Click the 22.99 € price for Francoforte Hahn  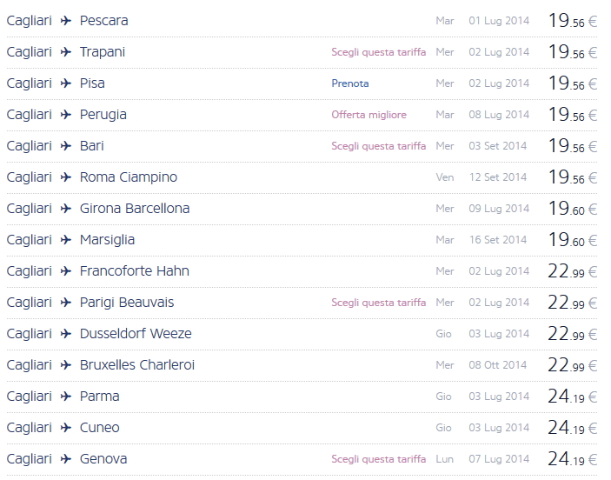pos(572,271)
